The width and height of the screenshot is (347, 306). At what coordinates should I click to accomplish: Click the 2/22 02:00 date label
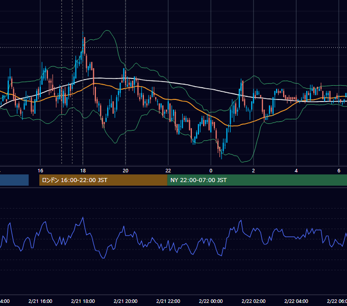[x=254, y=301]
